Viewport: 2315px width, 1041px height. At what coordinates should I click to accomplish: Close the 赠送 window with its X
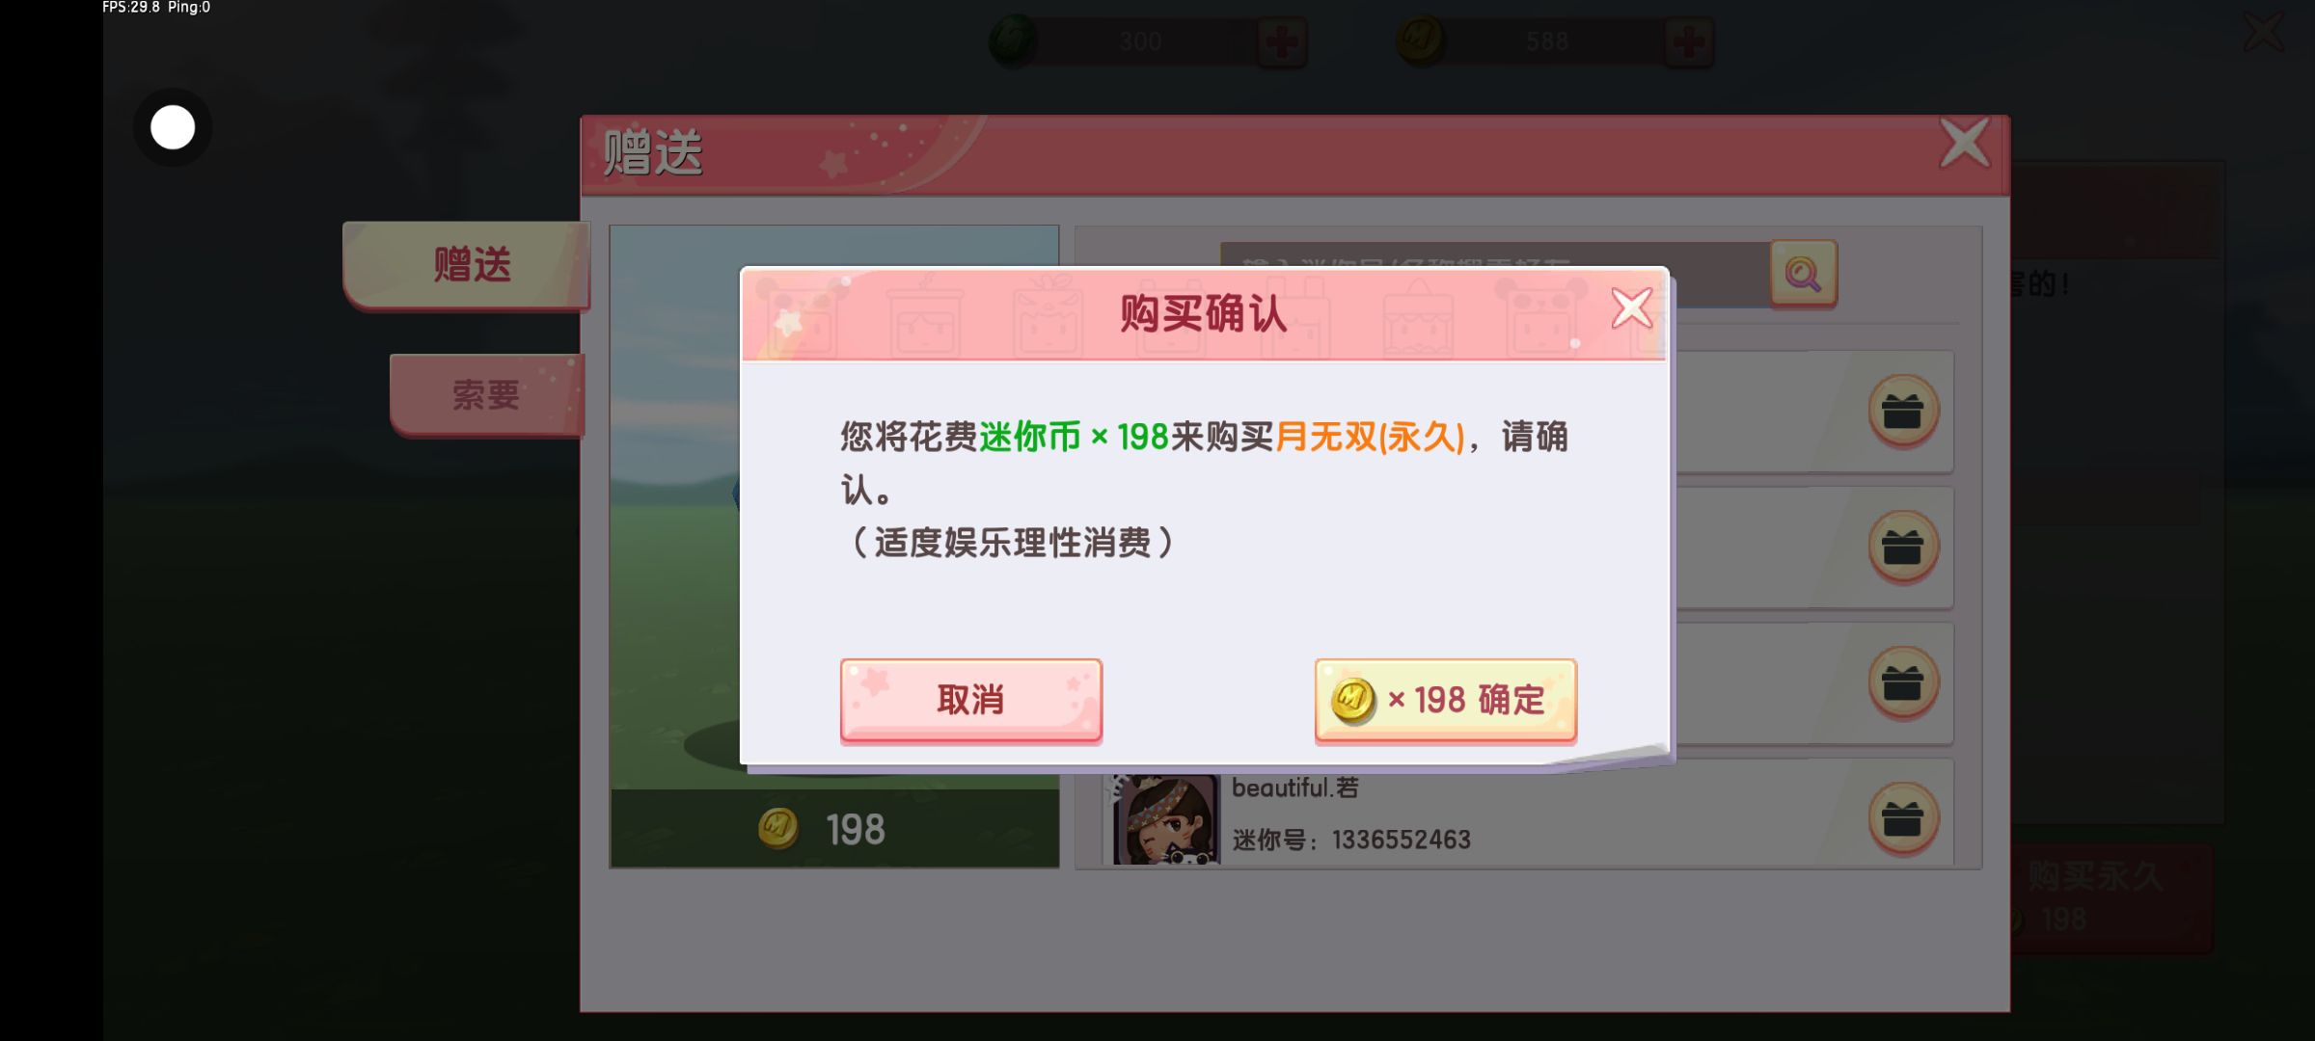coord(1965,145)
